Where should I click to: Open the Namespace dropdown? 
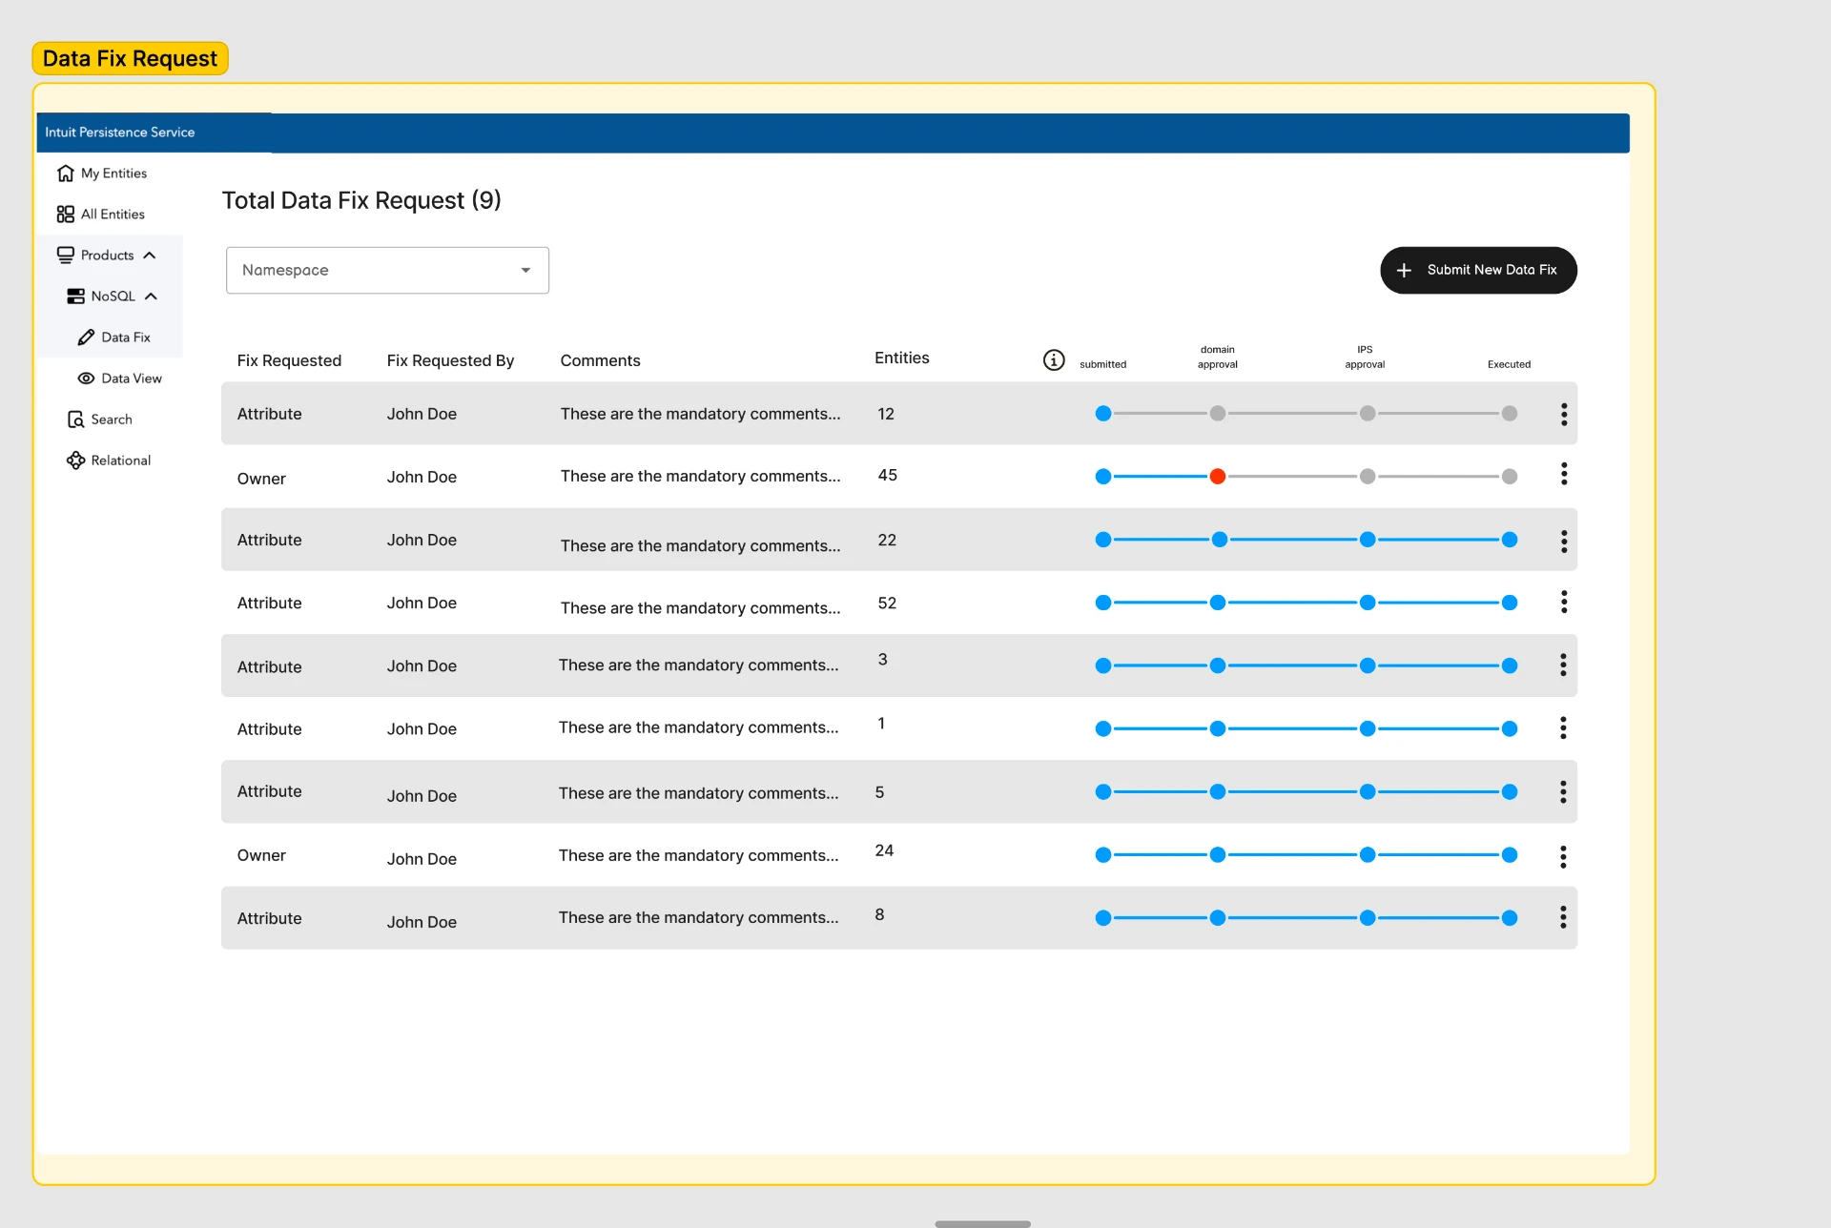pos(387,271)
